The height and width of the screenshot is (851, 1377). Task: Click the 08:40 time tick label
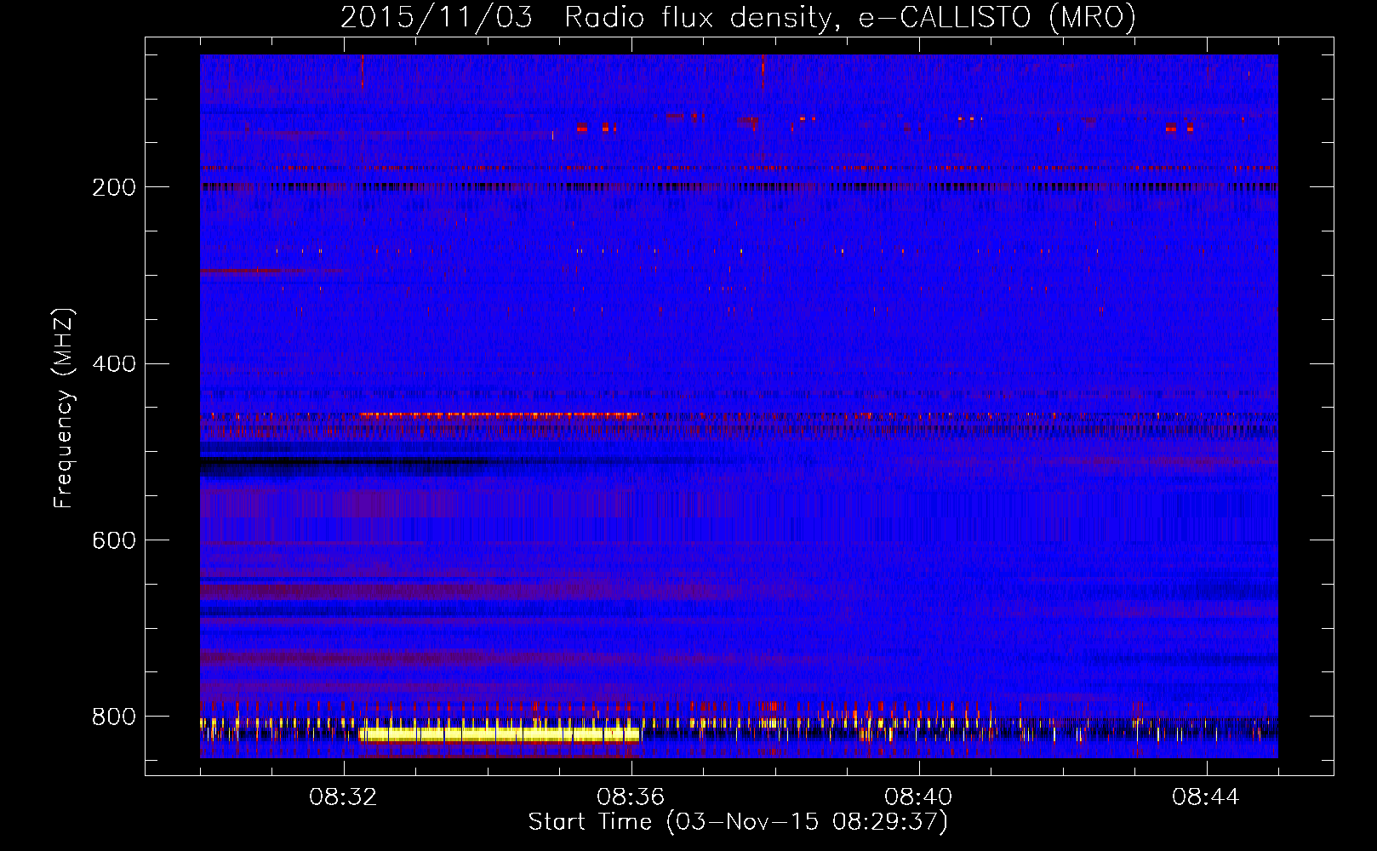point(919,797)
